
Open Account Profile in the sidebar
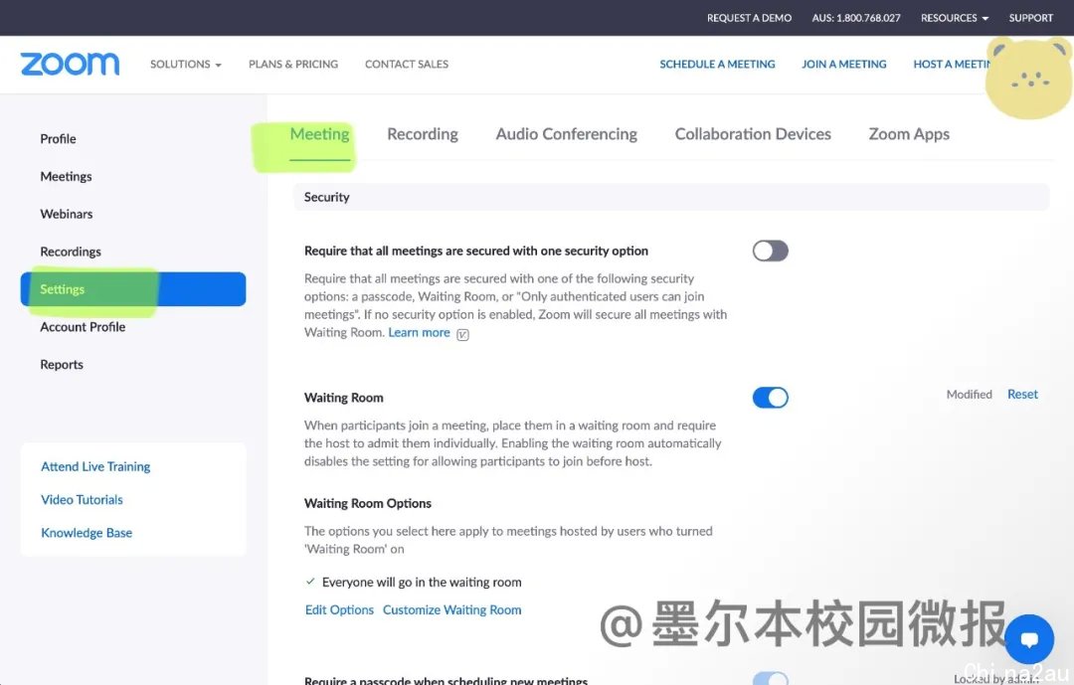point(83,327)
